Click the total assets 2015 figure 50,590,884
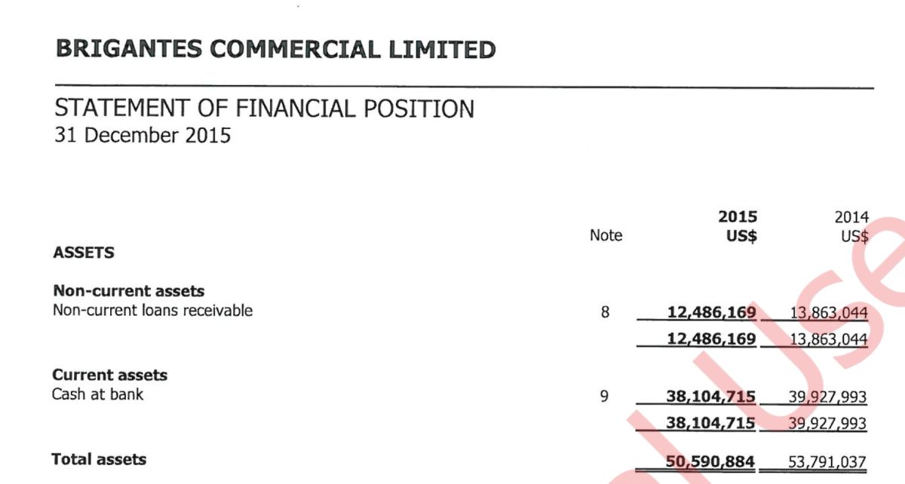905x484 pixels. click(711, 461)
